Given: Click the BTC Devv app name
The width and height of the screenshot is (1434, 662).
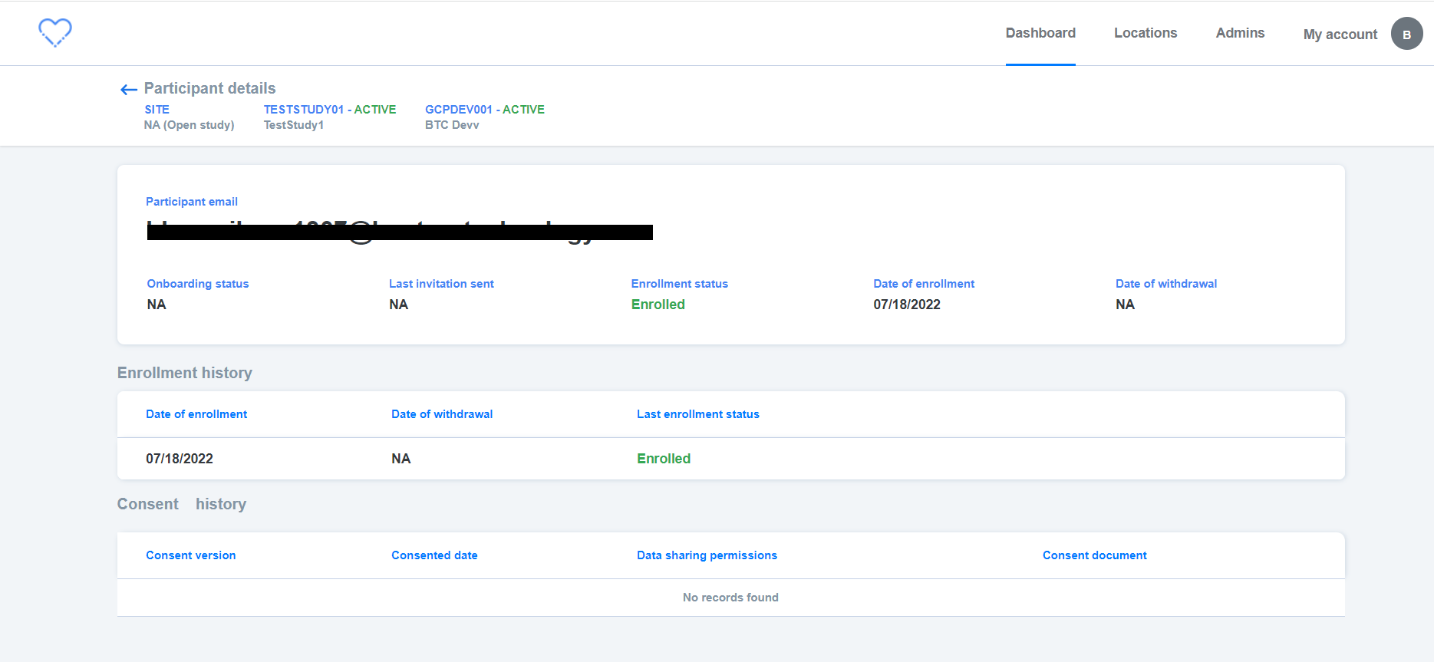Looking at the screenshot, I should (x=452, y=125).
